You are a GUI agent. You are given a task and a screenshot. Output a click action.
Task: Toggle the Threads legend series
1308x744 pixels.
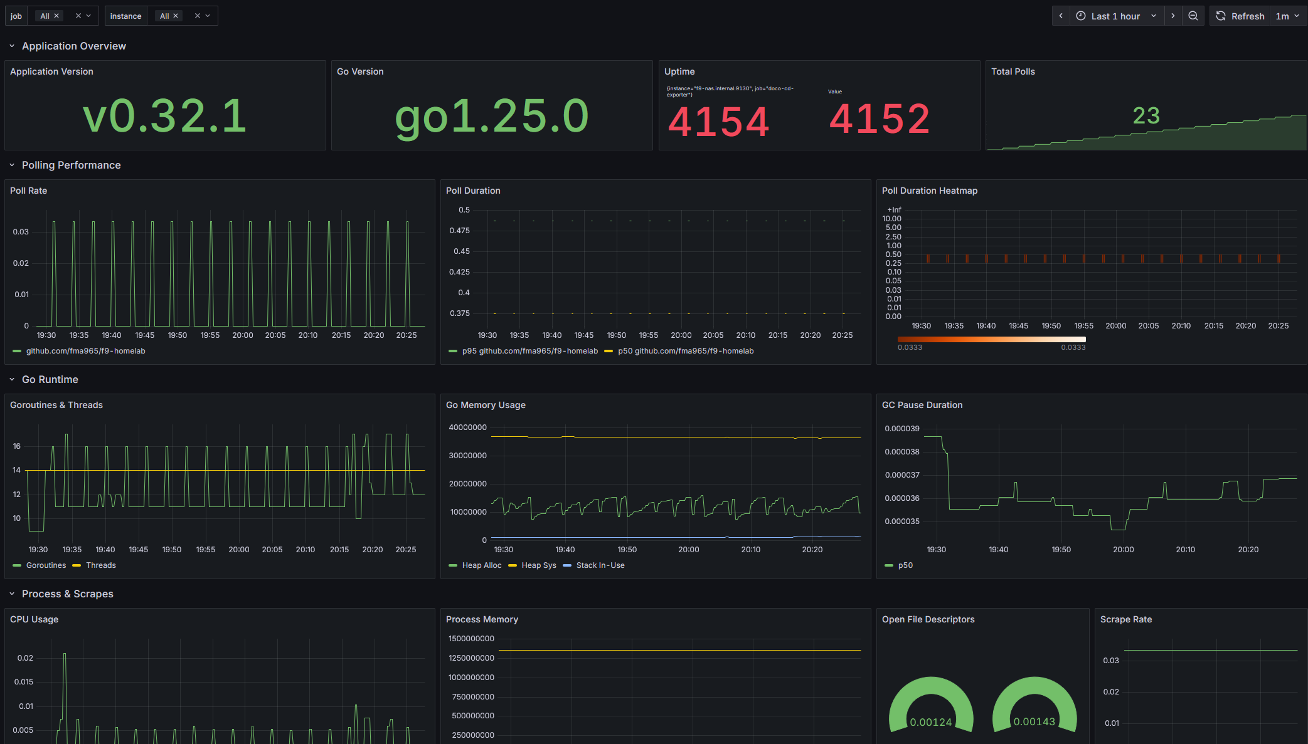100,565
